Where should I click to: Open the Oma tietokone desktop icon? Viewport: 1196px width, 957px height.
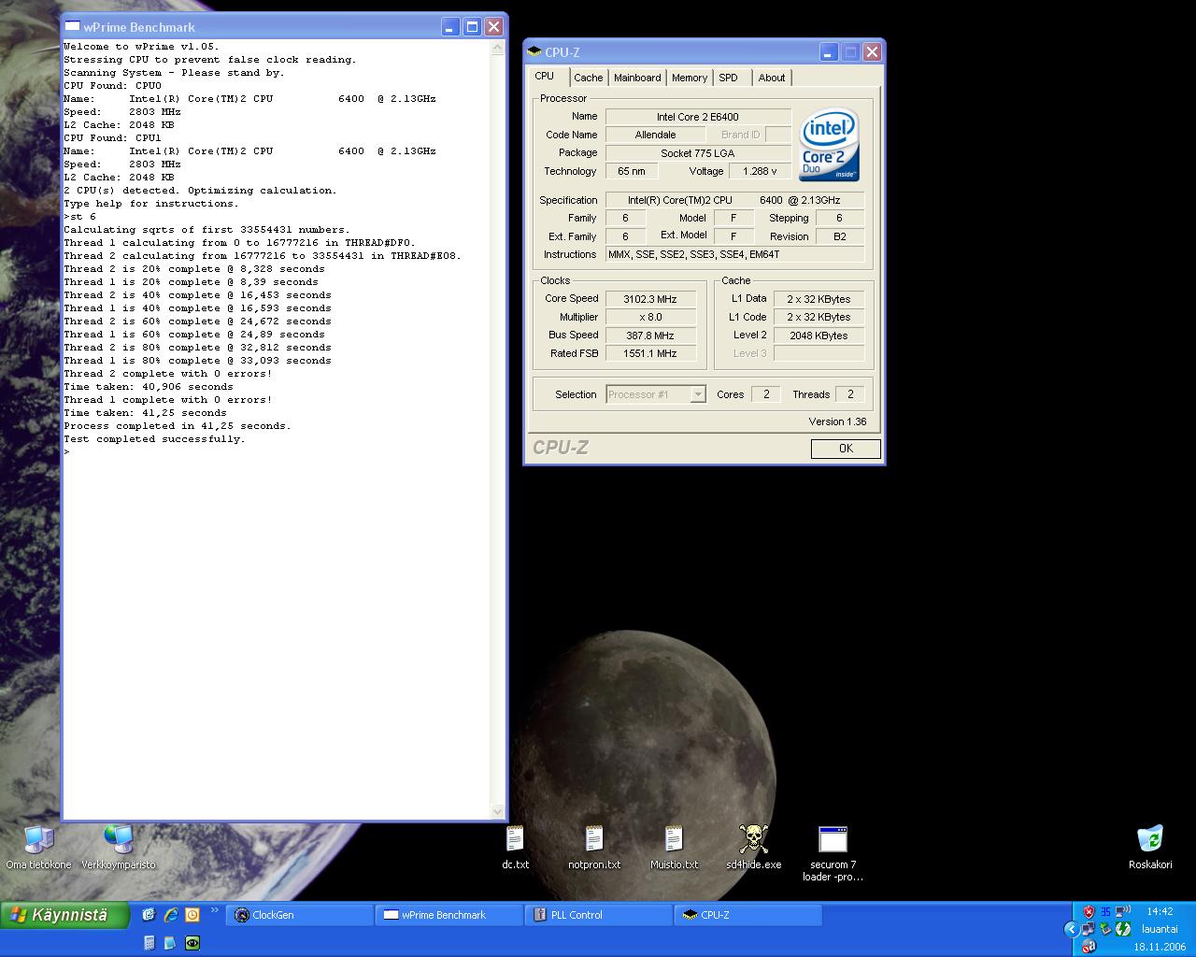[x=38, y=847]
